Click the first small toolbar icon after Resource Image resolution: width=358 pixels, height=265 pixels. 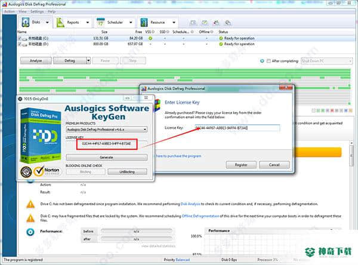[x=193, y=23]
